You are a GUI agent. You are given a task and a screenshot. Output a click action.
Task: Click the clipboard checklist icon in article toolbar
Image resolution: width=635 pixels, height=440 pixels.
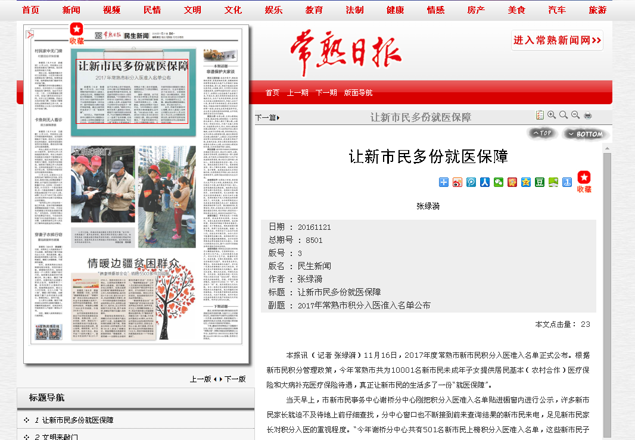[540, 116]
